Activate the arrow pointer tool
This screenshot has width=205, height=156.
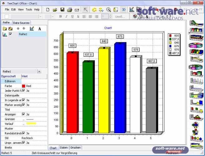[85, 10]
